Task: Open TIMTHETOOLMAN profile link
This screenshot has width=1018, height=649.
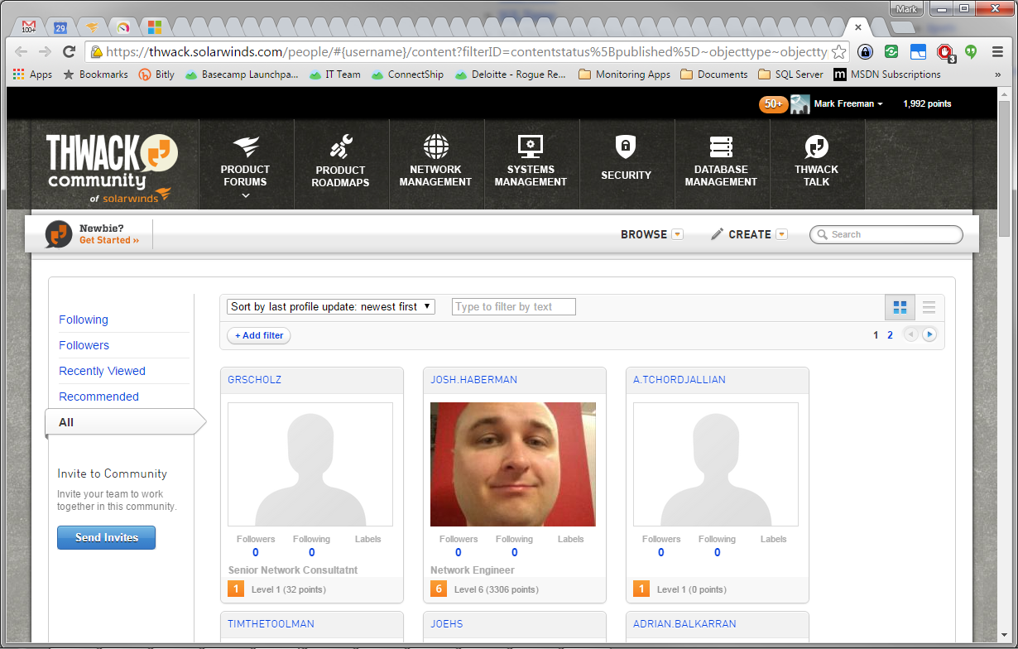Action: (x=271, y=624)
